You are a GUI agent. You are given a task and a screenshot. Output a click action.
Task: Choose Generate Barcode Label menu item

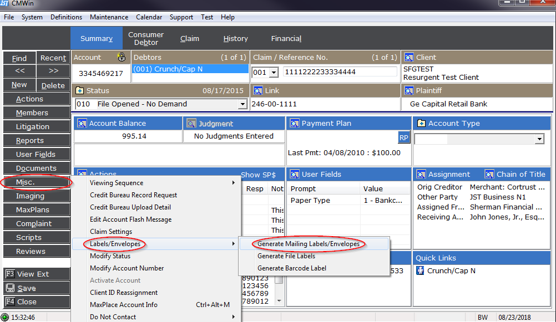tap(291, 268)
